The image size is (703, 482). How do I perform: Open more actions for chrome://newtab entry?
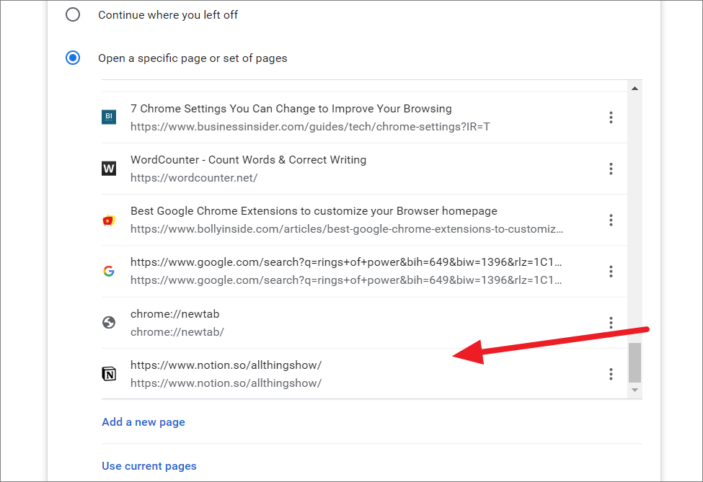click(611, 323)
